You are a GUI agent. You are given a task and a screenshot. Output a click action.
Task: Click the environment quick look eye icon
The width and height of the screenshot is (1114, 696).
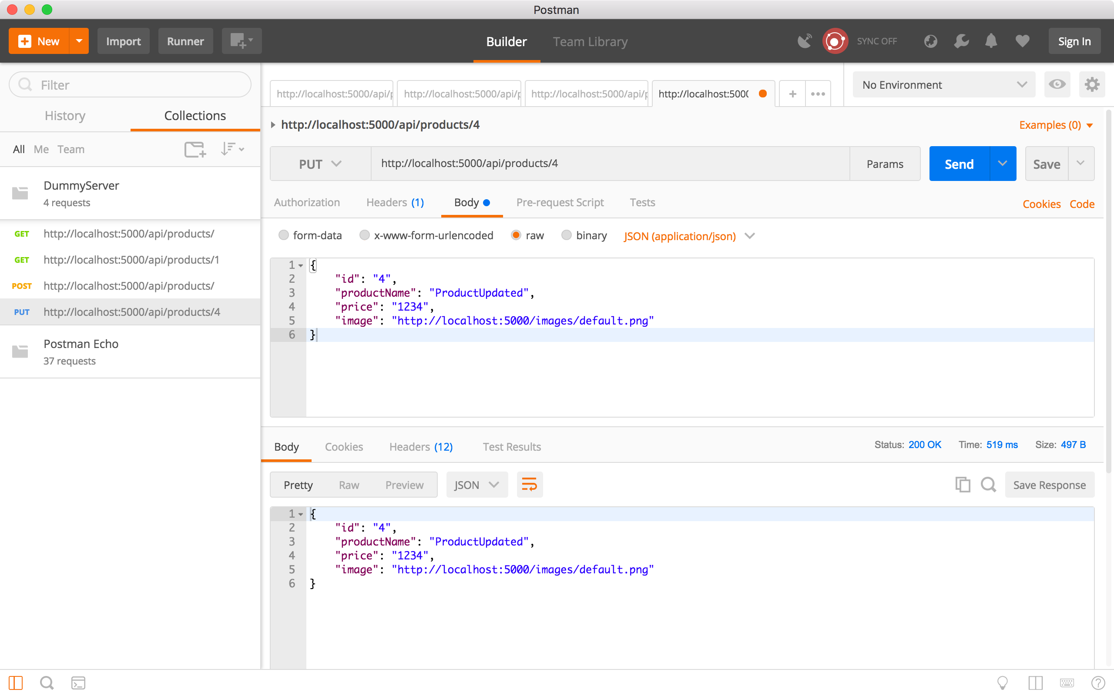(1057, 84)
